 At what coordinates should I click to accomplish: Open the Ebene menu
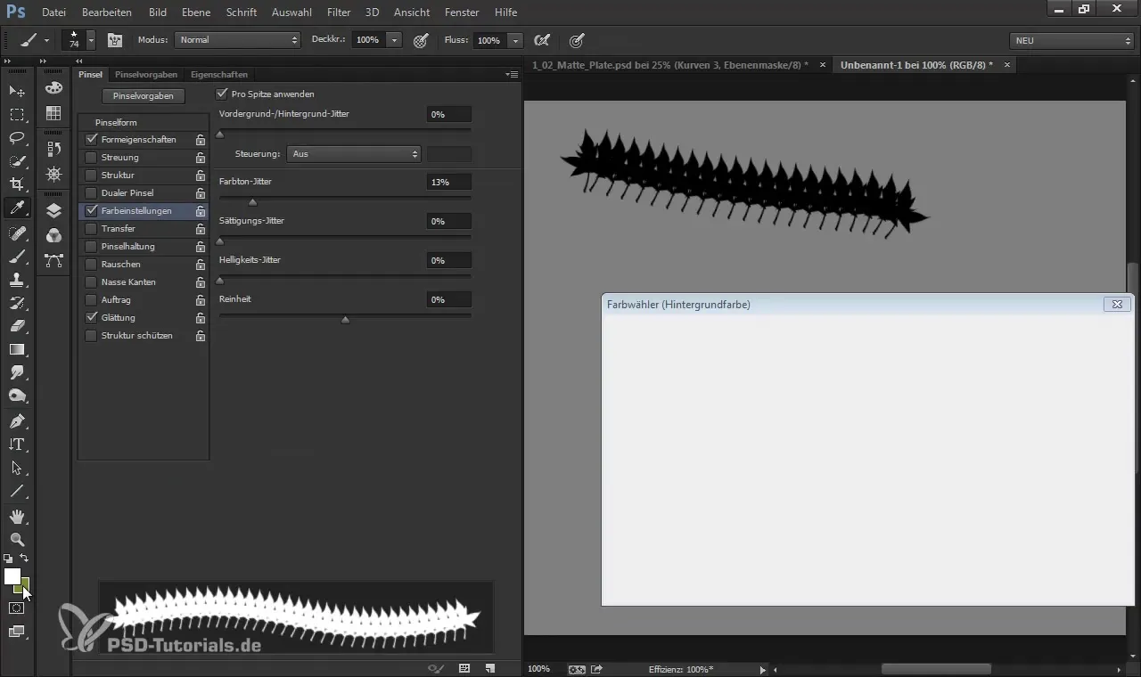[196, 12]
